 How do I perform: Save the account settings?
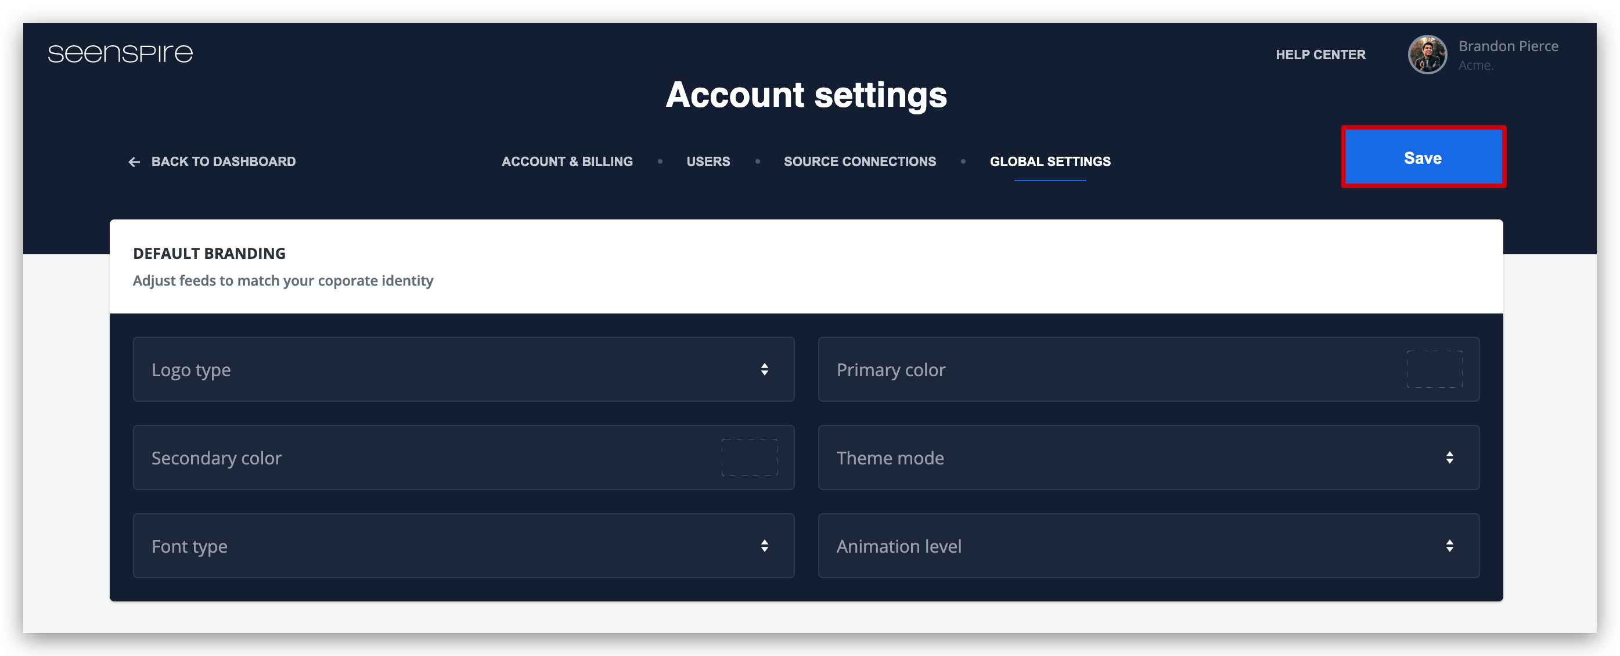[1423, 157]
